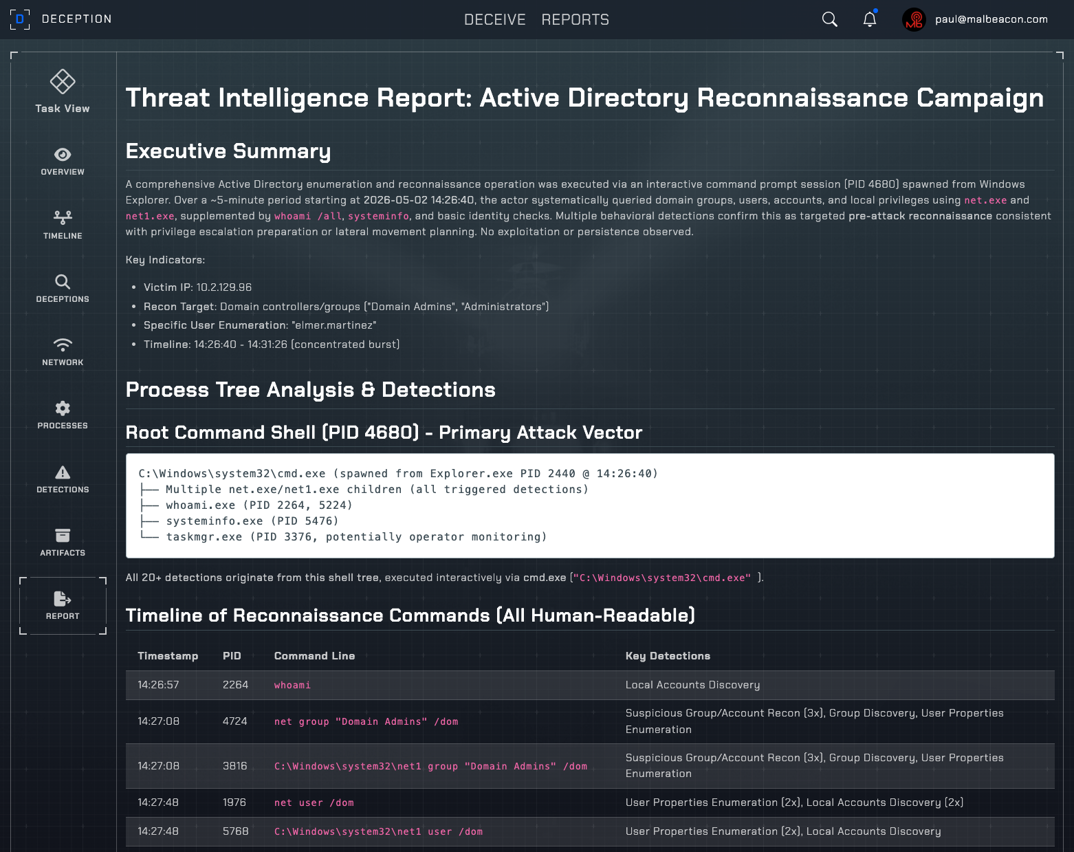Click paul@malbeacon.com account name

[991, 19]
